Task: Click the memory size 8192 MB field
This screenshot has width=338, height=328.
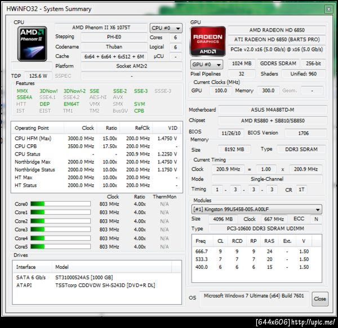Action: [x=234, y=149]
